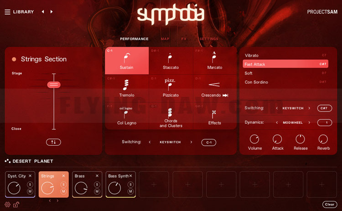
Task: Select the Col Legno articulation
Action: pyautogui.click(x=127, y=116)
